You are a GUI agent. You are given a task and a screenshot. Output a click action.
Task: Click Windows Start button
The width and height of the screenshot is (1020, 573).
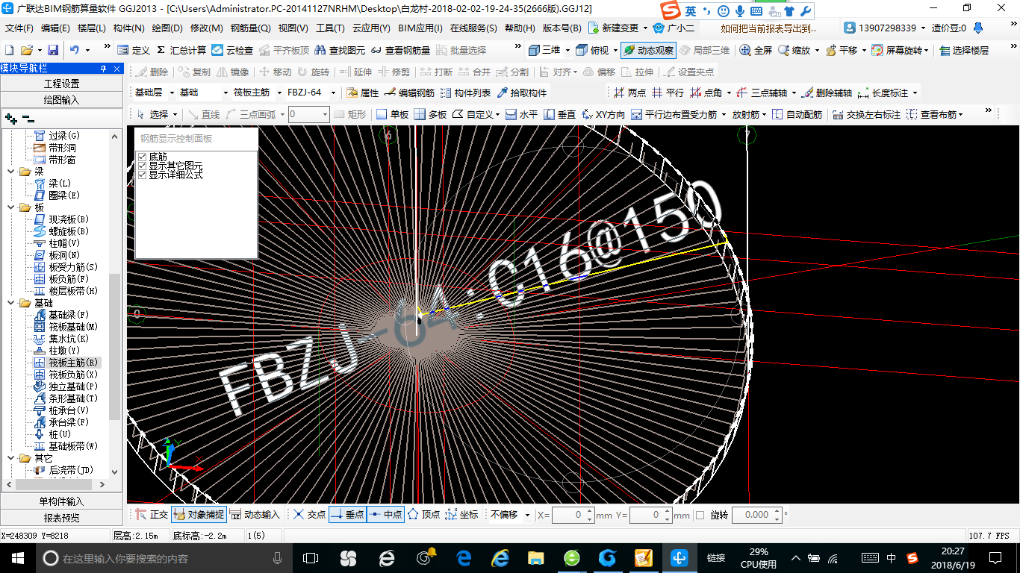point(16,557)
